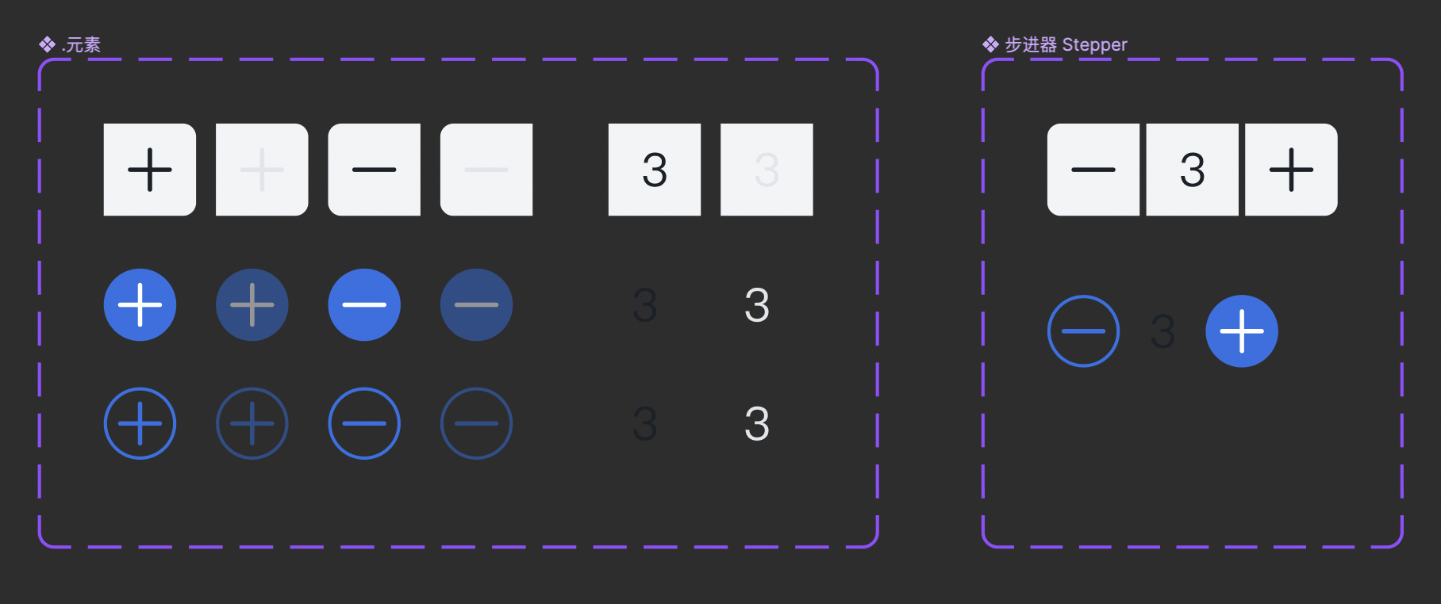This screenshot has height=604, width=1441.
Task: Click the disabled faded square plus button
Action: (x=262, y=170)
